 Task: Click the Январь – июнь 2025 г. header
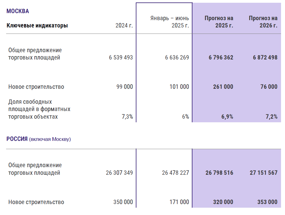point(170,22)
